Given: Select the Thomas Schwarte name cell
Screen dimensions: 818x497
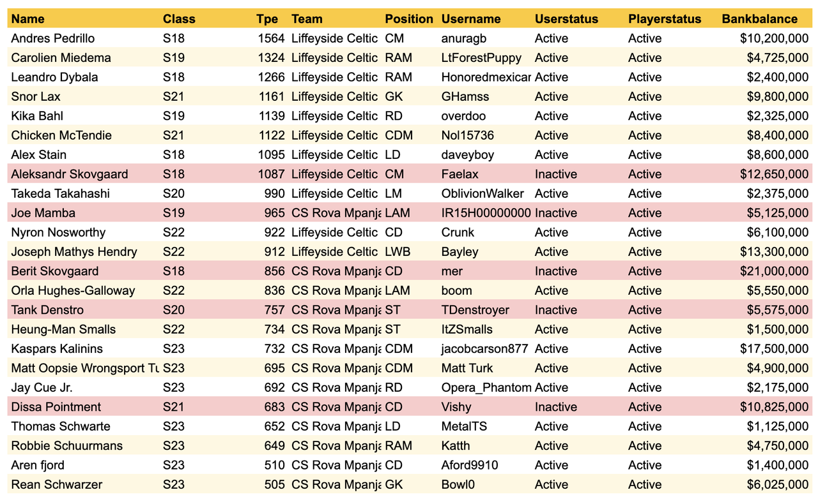Looking at the screenshot, I should 61,426.
